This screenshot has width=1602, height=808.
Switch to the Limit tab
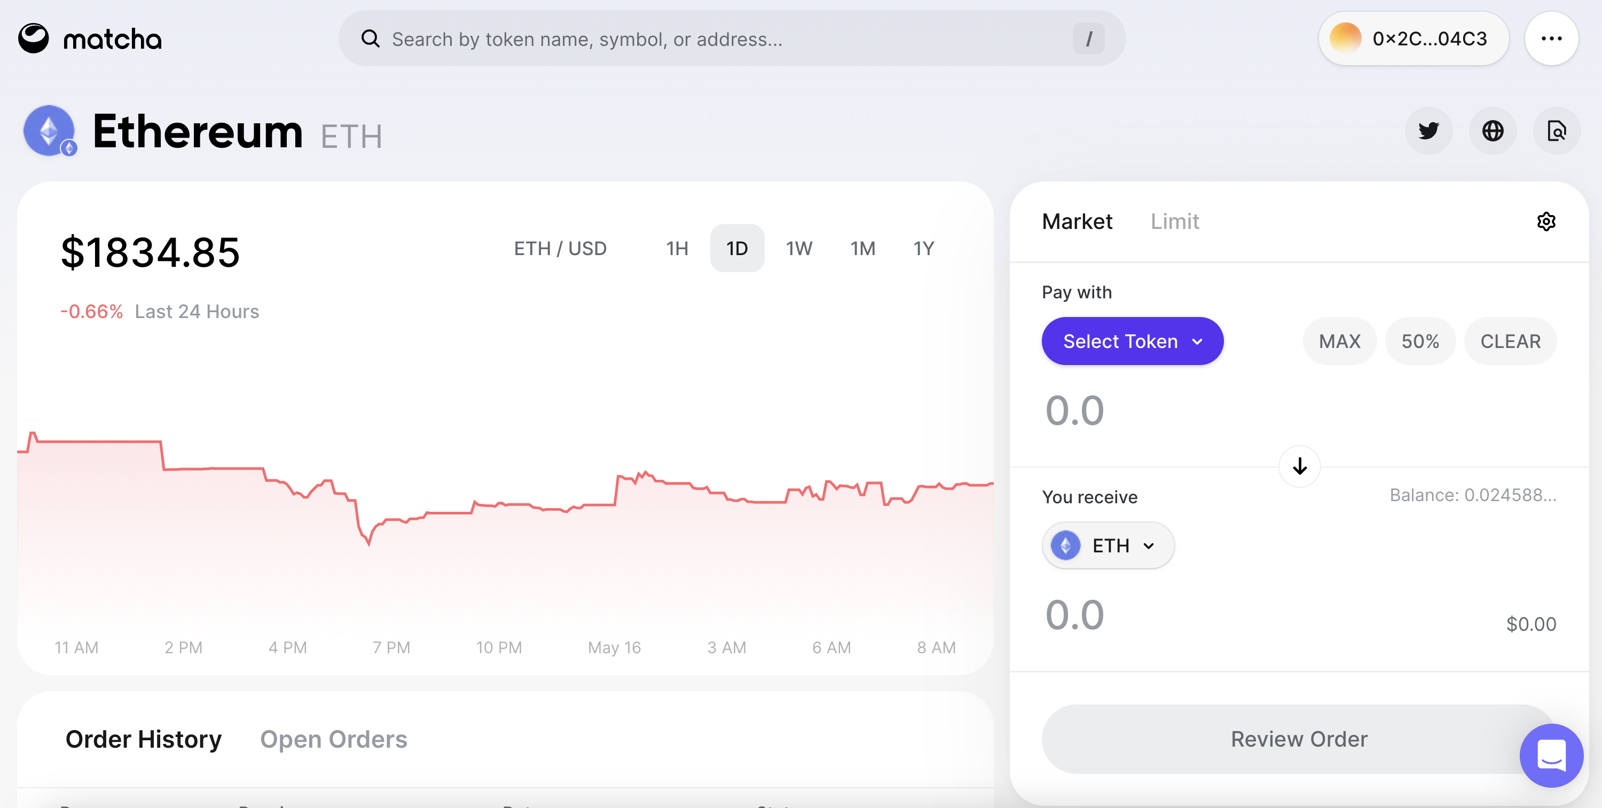pos(1174,222)
